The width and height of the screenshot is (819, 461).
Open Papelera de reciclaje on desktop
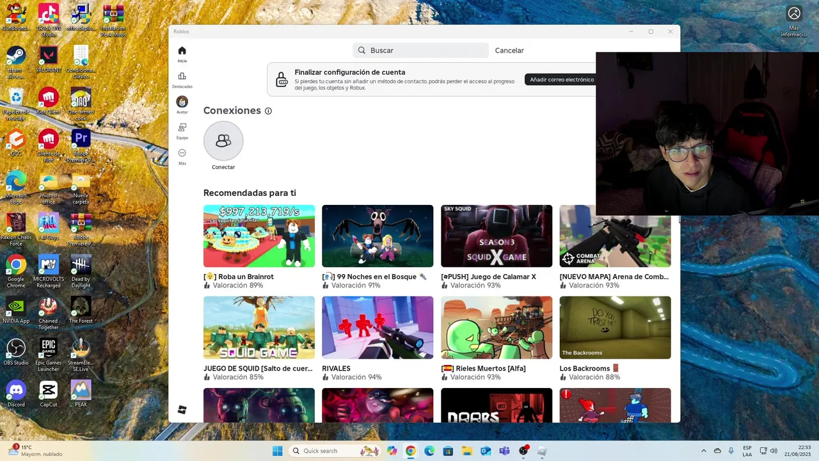point(16,104)
